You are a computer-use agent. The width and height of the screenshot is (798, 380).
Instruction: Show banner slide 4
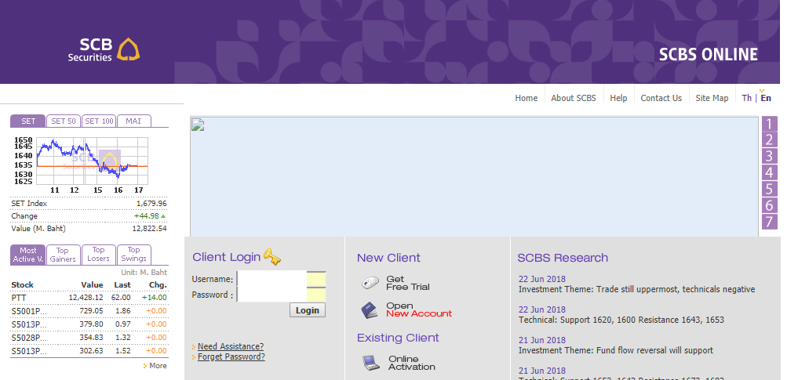click(x=770, y=172)
